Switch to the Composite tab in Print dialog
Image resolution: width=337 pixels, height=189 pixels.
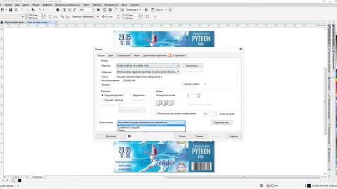click(x=124, y=56)
